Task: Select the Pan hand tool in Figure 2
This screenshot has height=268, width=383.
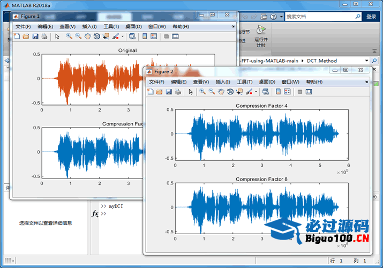Action: [221, 92]
